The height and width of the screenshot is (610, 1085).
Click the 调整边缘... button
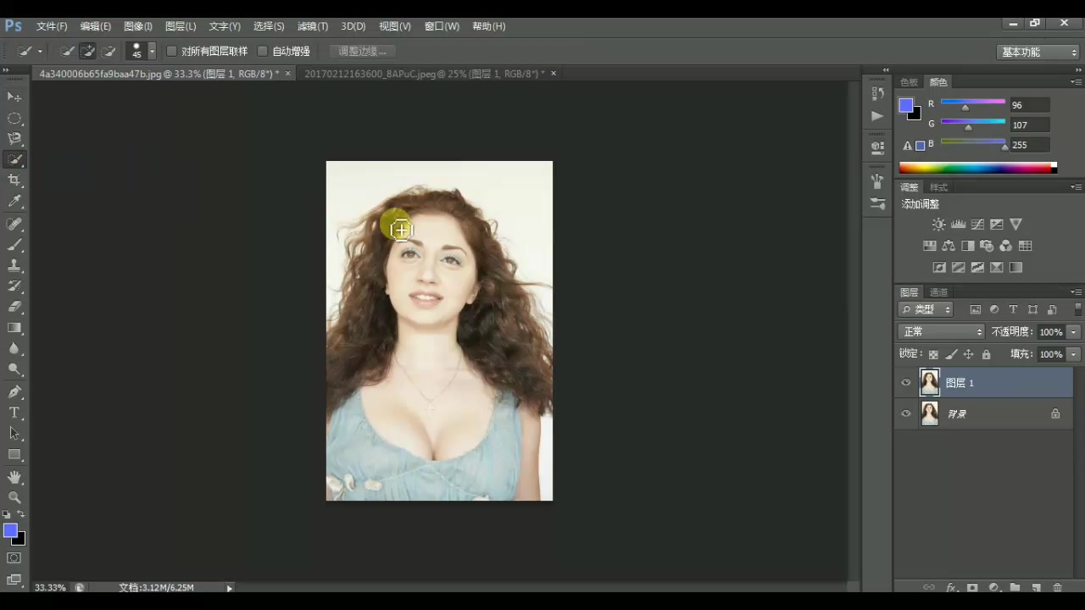tap(362, 51)
